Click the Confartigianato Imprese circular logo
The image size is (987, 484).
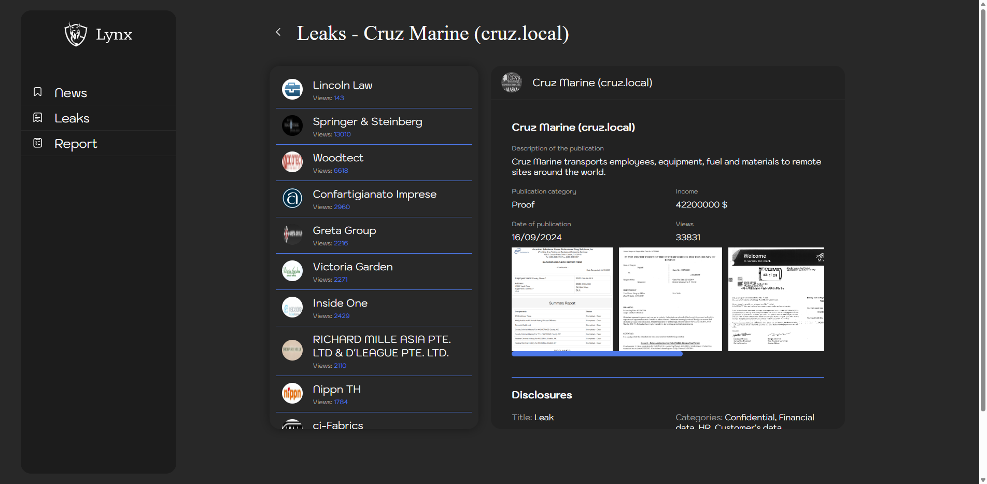coord(292,198)
